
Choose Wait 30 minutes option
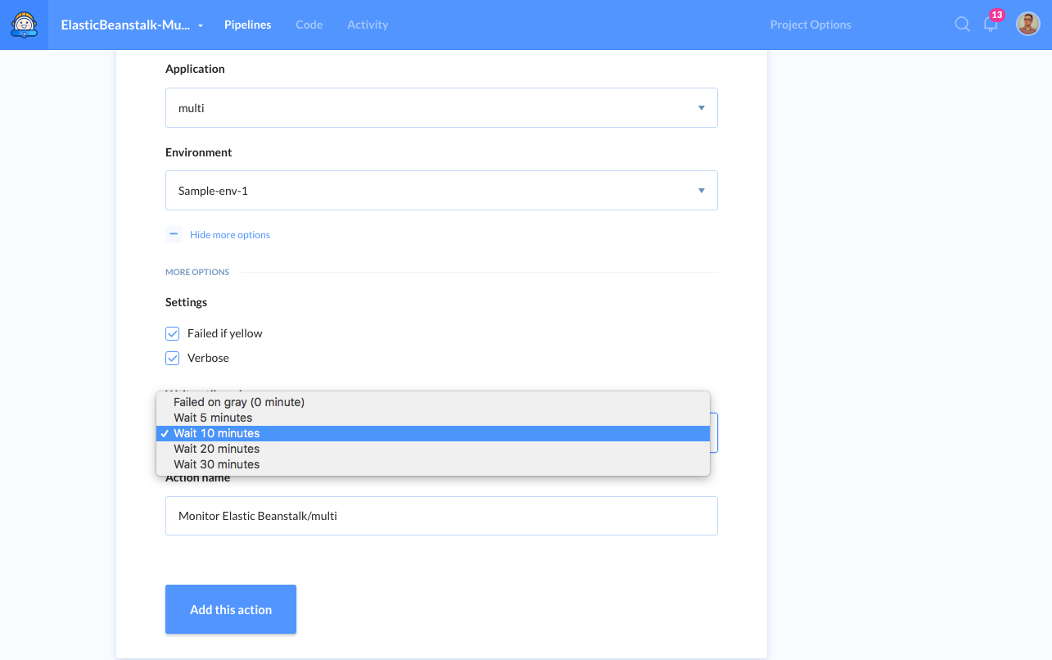(x=433, y=464)
